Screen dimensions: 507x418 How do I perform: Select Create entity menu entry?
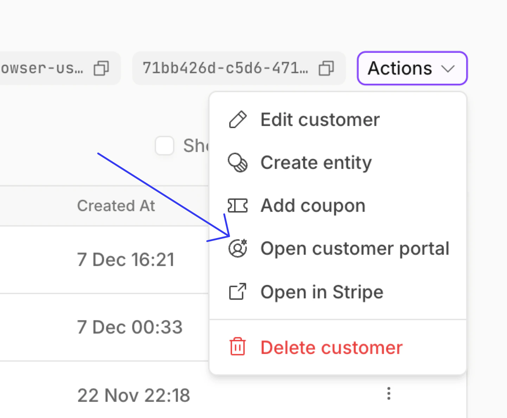pos(316,163)
